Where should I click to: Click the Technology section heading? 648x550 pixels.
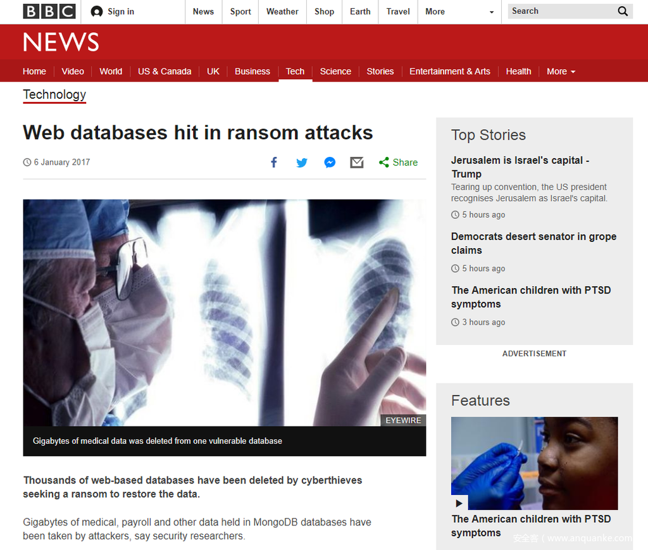tap(54, 95)
